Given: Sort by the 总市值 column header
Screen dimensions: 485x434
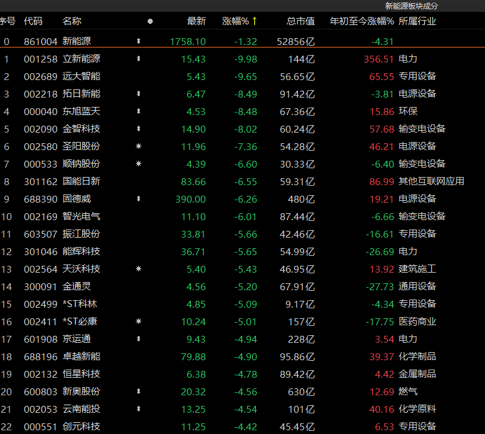Looking at the screenshot, I should [300, 21].
